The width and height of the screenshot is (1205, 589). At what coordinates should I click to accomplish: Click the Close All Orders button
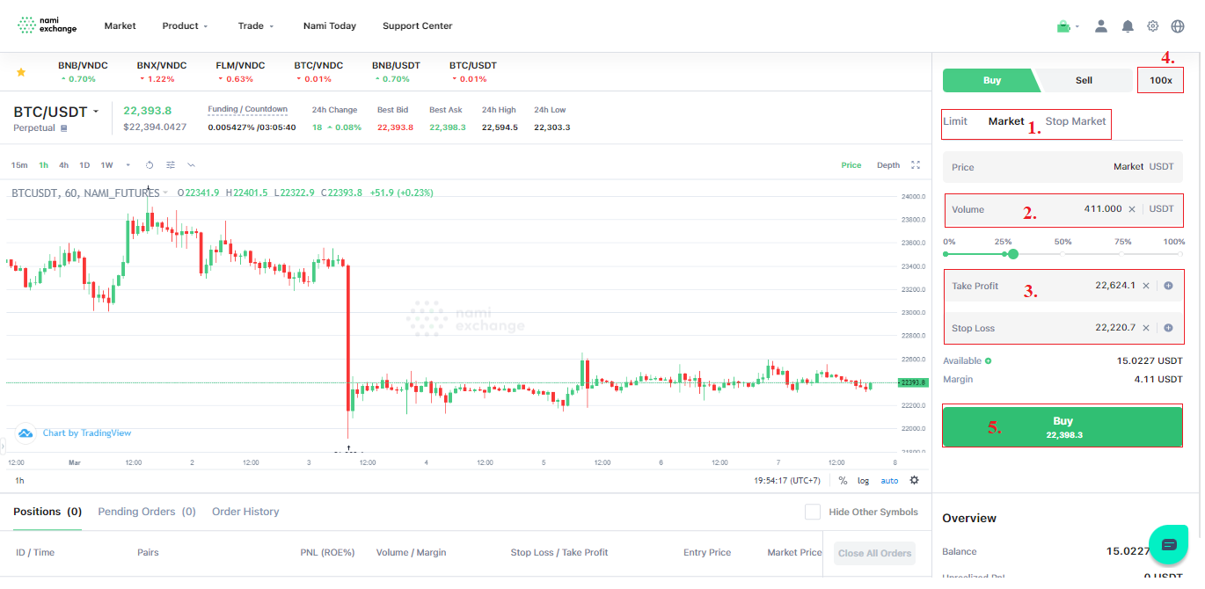[874, 553]
